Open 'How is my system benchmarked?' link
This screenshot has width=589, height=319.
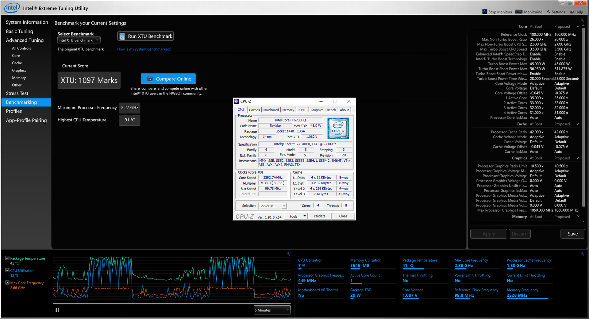[144, 49]
